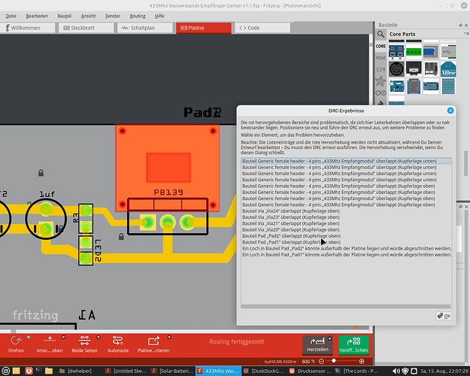Open the Datei menu
This screenshot has height=376, width=470.
(x=11, y=17)
